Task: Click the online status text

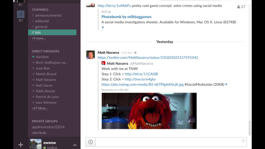Action: 52,147
